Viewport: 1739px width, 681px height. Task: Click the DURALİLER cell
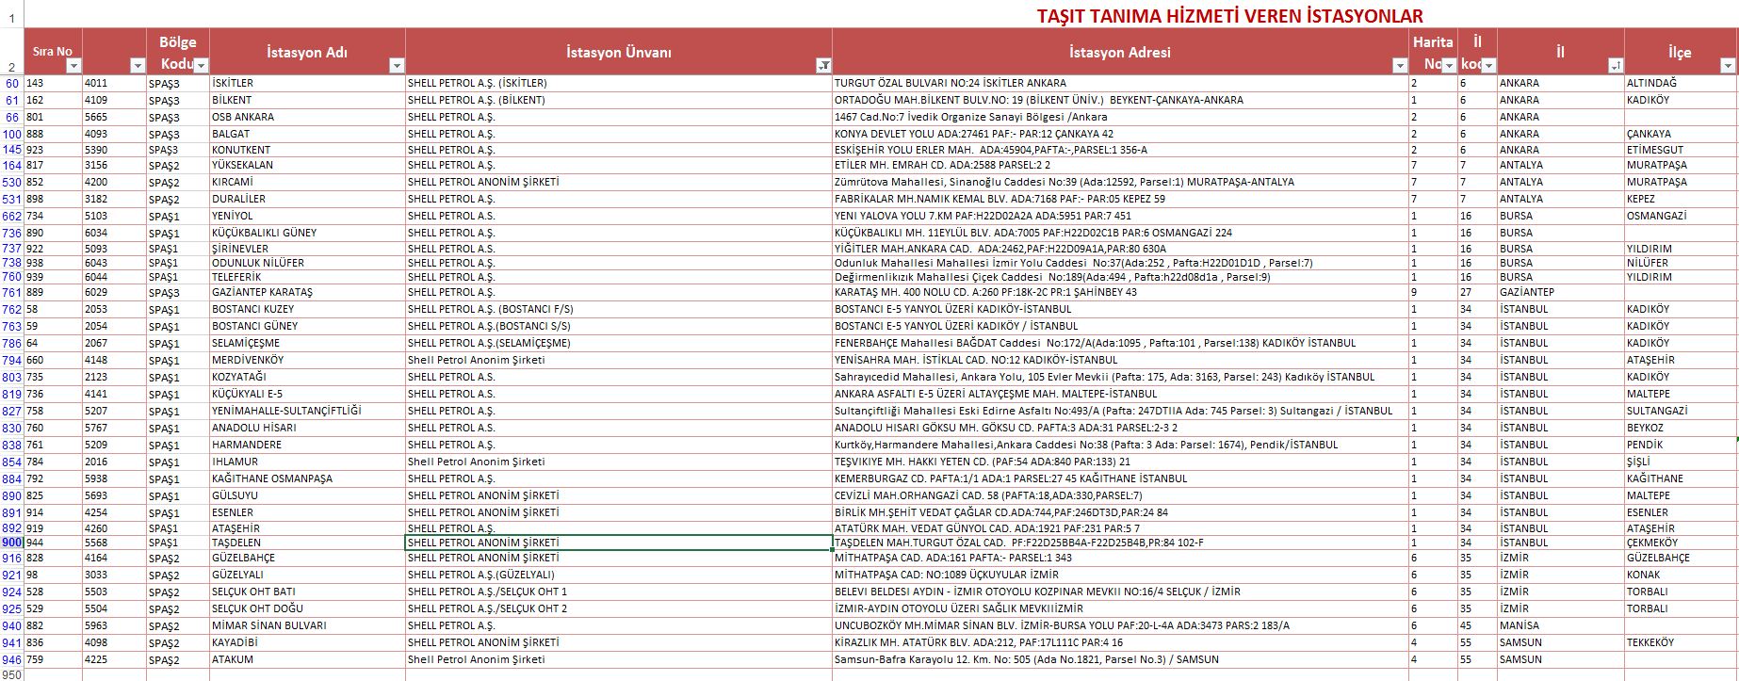[307, 199]
